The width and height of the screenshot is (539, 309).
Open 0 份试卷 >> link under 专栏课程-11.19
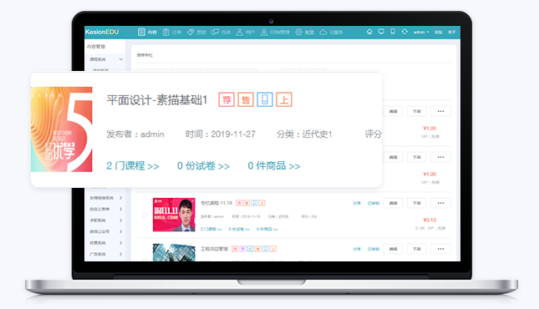coord(239,229)
